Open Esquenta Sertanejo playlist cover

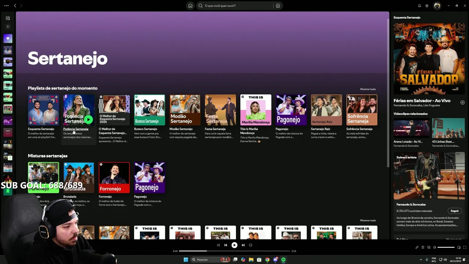coord(43,110)
